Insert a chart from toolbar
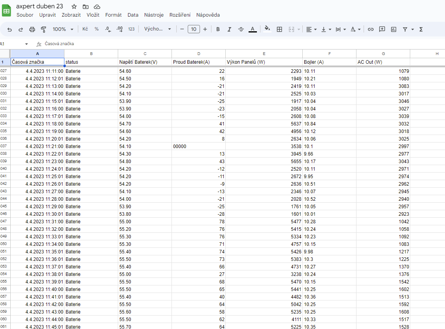The height and width of the screenshot is (329, 445). click(393, 29)
